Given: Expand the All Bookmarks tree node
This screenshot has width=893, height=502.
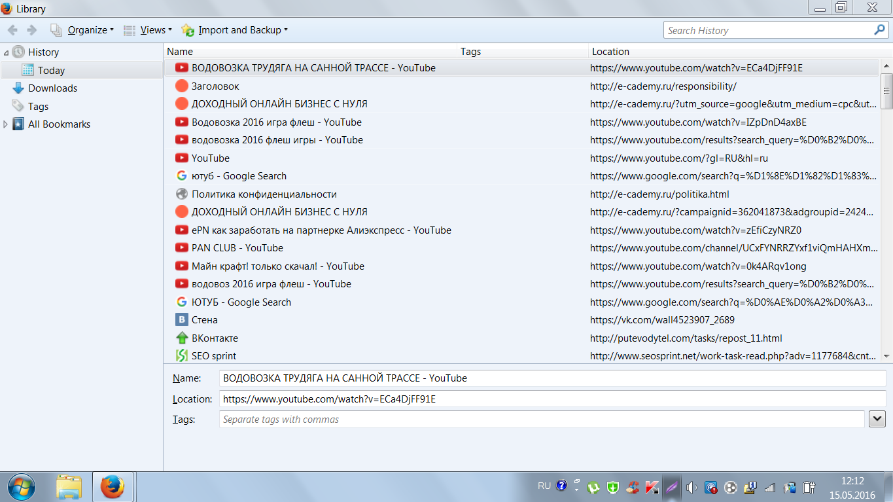Looking at the screenshot, I should click(x=6, y=124).
